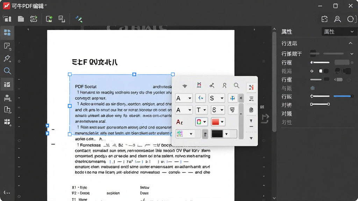
Task: Click the 可牛PDF编辑 app logo
Action: click(x=6, y=6)
